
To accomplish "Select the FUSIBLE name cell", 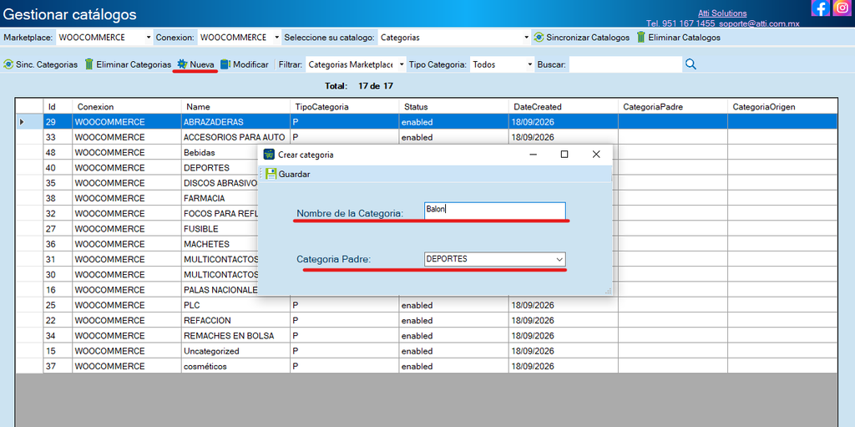I will pos(220,229).
